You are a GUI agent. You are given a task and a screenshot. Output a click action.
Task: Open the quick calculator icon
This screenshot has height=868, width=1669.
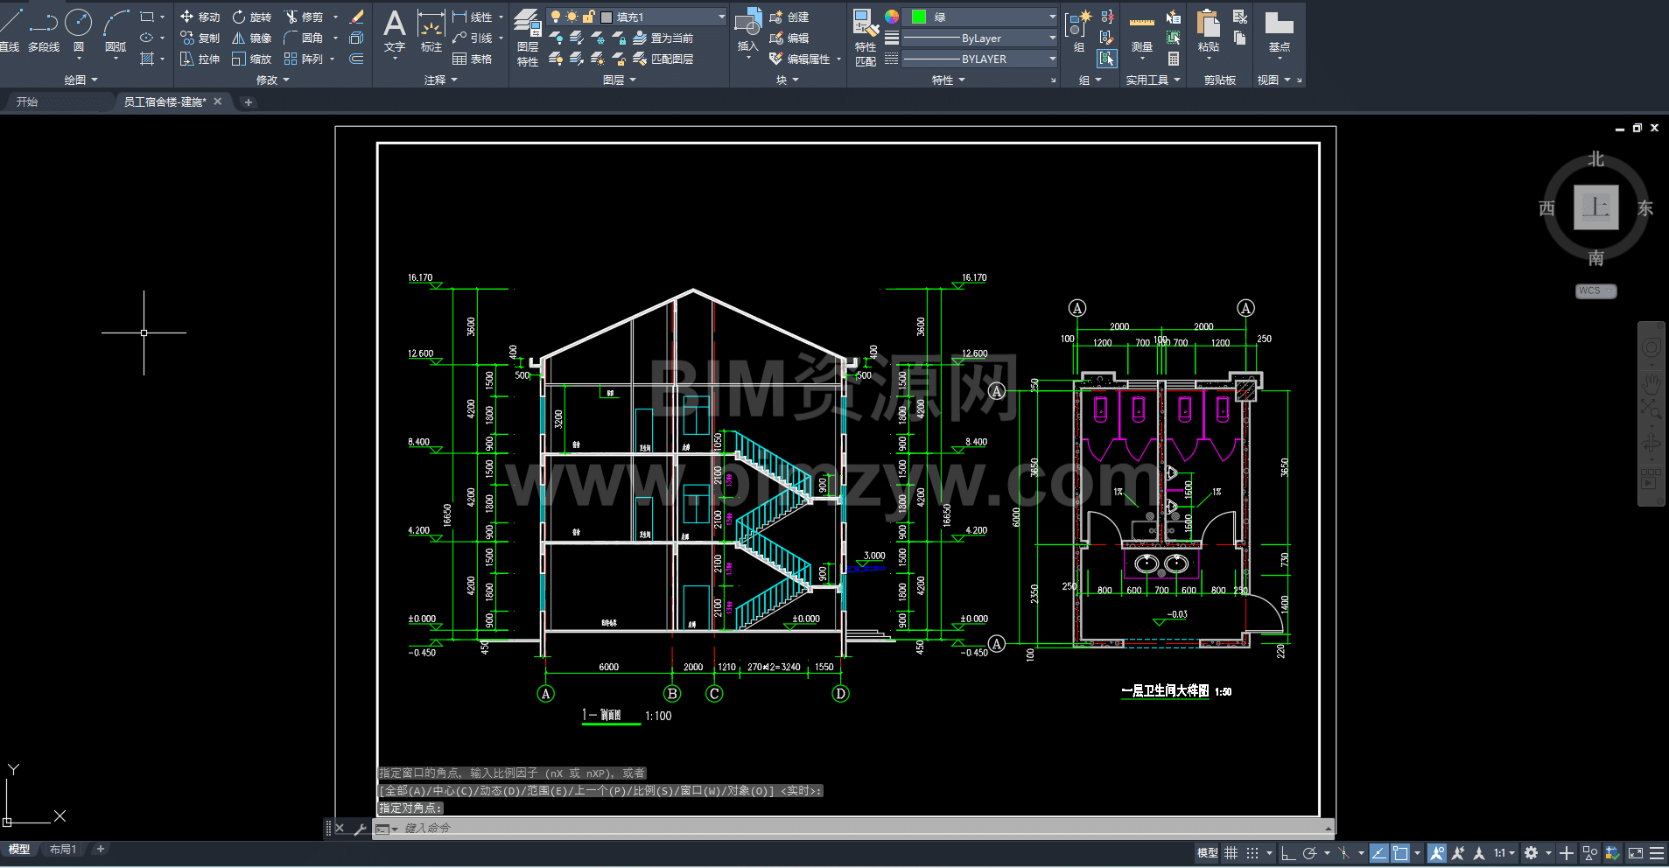click(x=1174, y=59)
